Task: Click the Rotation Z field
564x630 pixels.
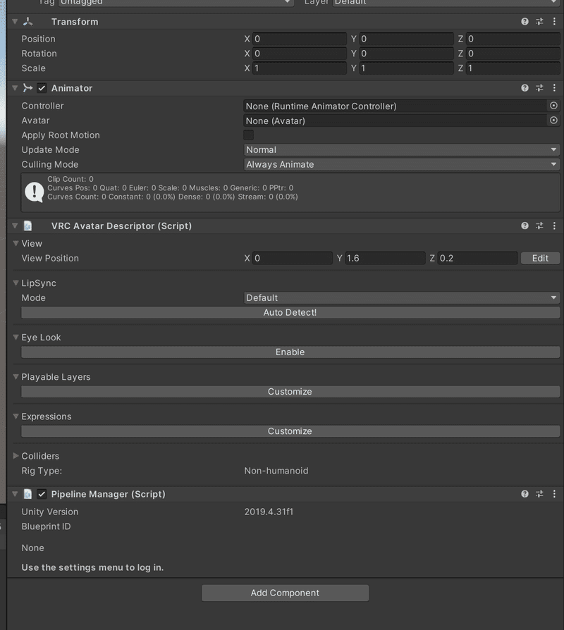Action: point(513,54)
